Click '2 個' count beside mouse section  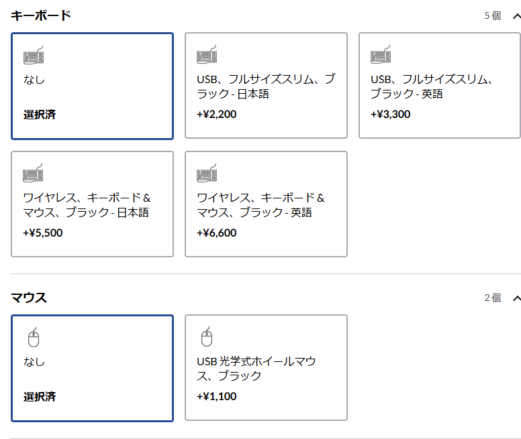click(x=492, y=298)
